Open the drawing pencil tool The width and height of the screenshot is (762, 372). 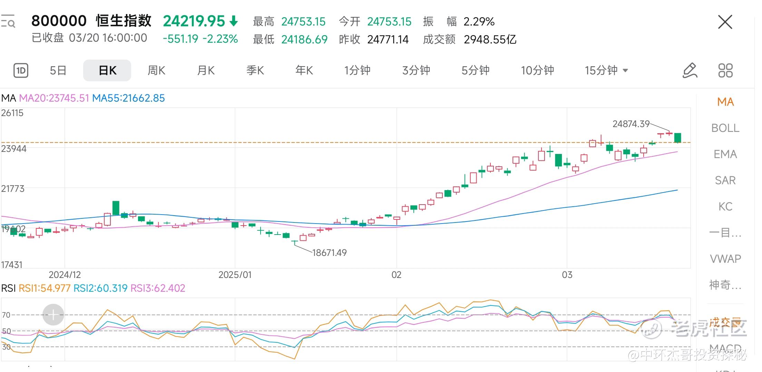pyautogui.click(x=690, y=71)
